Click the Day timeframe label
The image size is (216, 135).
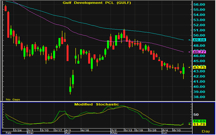pyautogui.click(x=205, y=131)
